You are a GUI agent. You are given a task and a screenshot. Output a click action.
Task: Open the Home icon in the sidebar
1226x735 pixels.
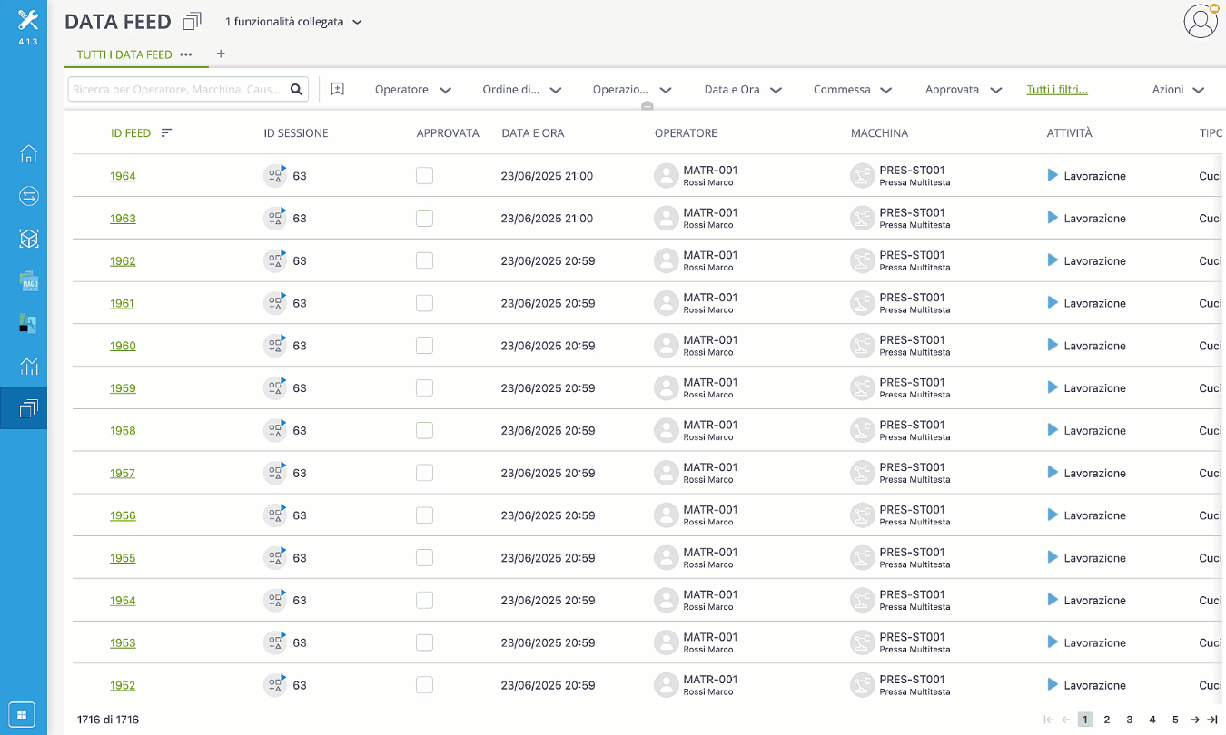(x=28, y=153)
